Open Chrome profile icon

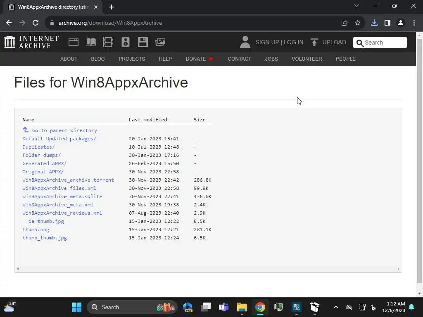(x=401, y=23)
